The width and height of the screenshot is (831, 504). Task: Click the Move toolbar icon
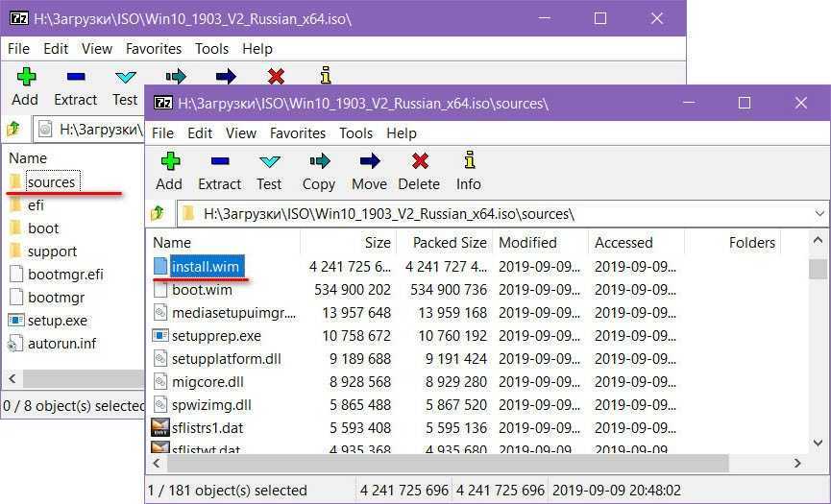[x=368, y=161]
